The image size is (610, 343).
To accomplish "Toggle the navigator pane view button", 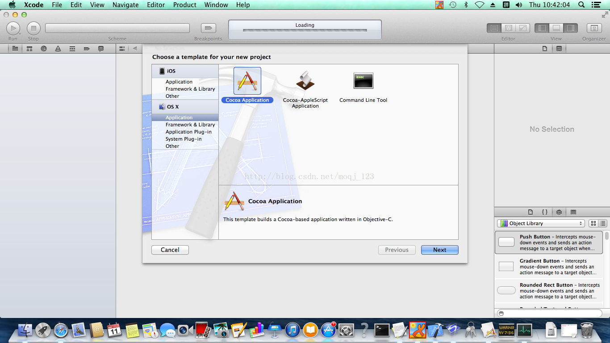I will [542, 28].
